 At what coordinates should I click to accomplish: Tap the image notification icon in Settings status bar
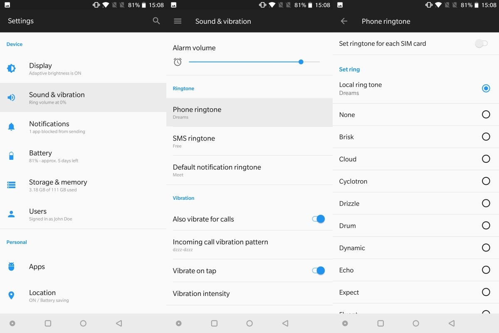[x=7, y=5]
